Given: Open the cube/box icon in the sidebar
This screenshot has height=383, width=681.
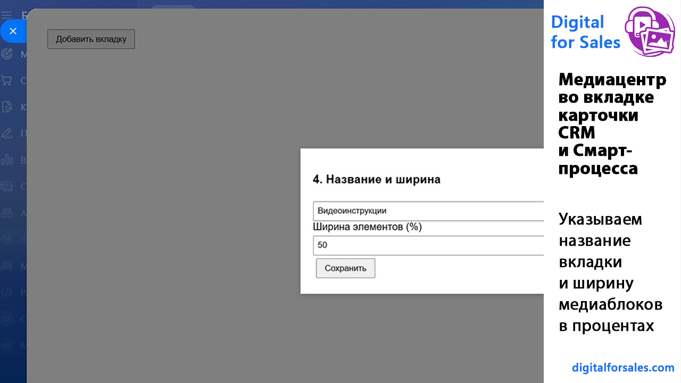Looking at the screenshot, I should click(x=7, y=239).
